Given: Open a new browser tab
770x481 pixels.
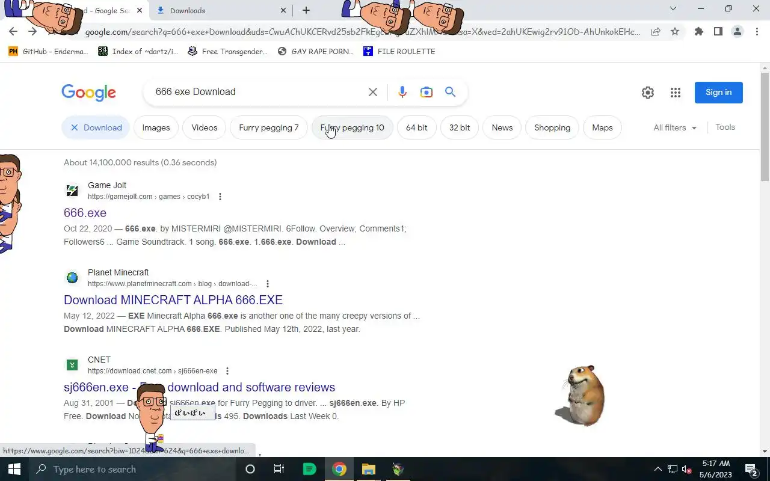Looking at the screenshot, I should click(306, 10).
